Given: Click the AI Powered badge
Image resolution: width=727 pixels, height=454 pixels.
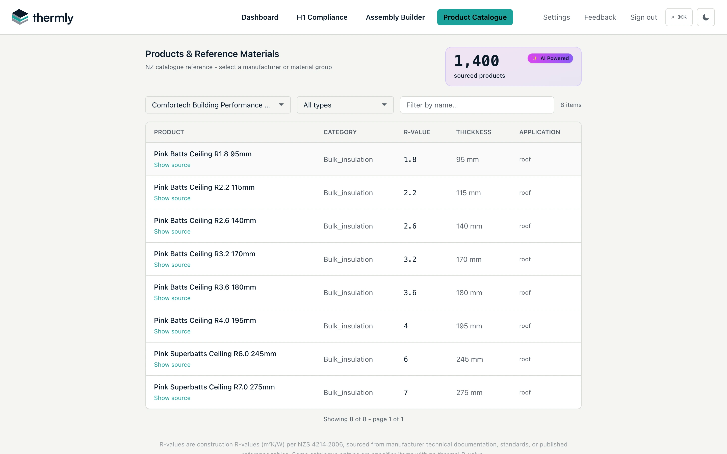Looking at the screenshot, I should click(550, 58).
